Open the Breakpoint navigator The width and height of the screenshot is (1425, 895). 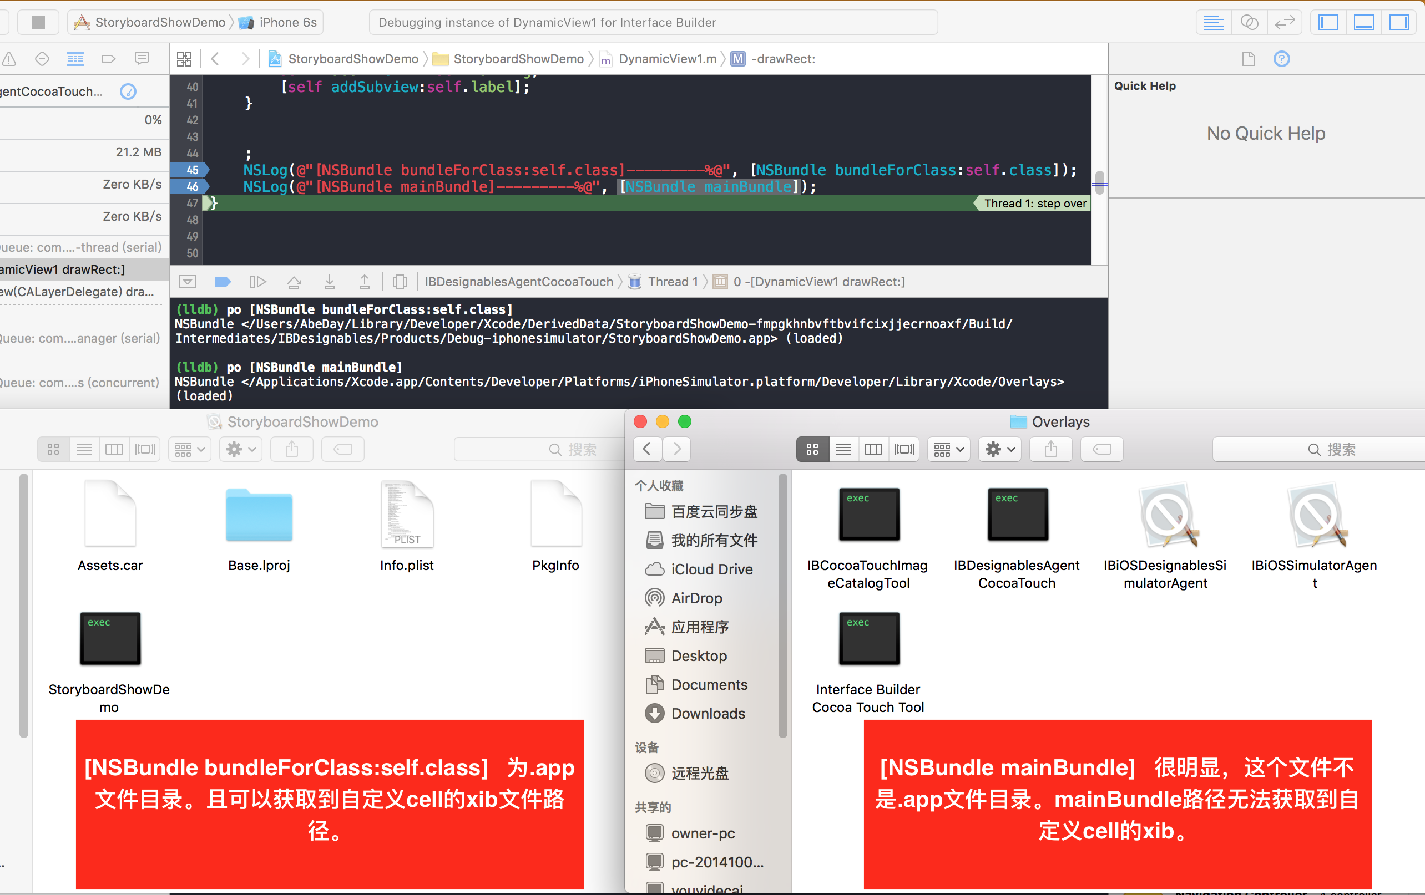click(x=108, y=59)
